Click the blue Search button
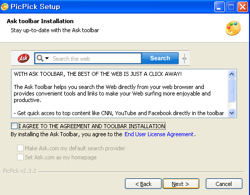The height and width of the screenshot is (195, 250). point(160,58)
